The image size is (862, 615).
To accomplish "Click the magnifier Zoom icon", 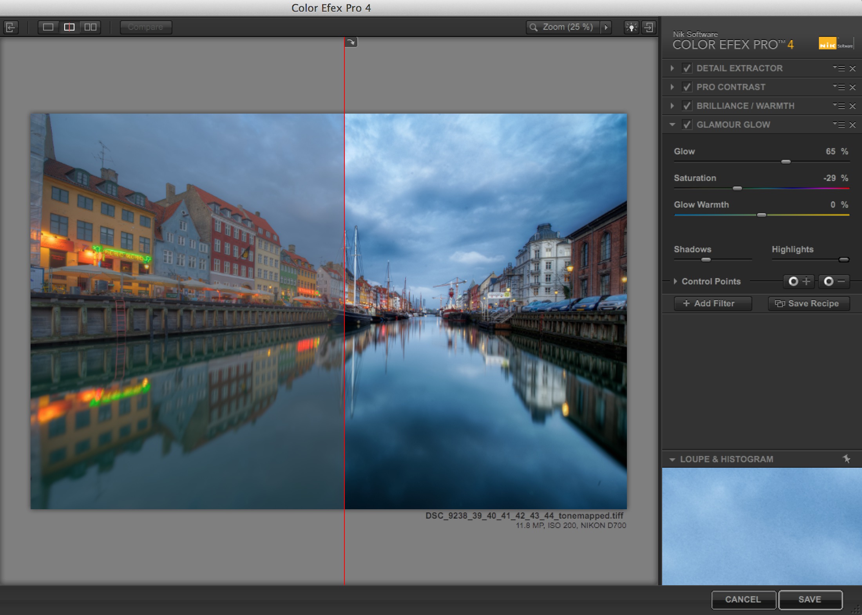I will [x=533, y=27].
